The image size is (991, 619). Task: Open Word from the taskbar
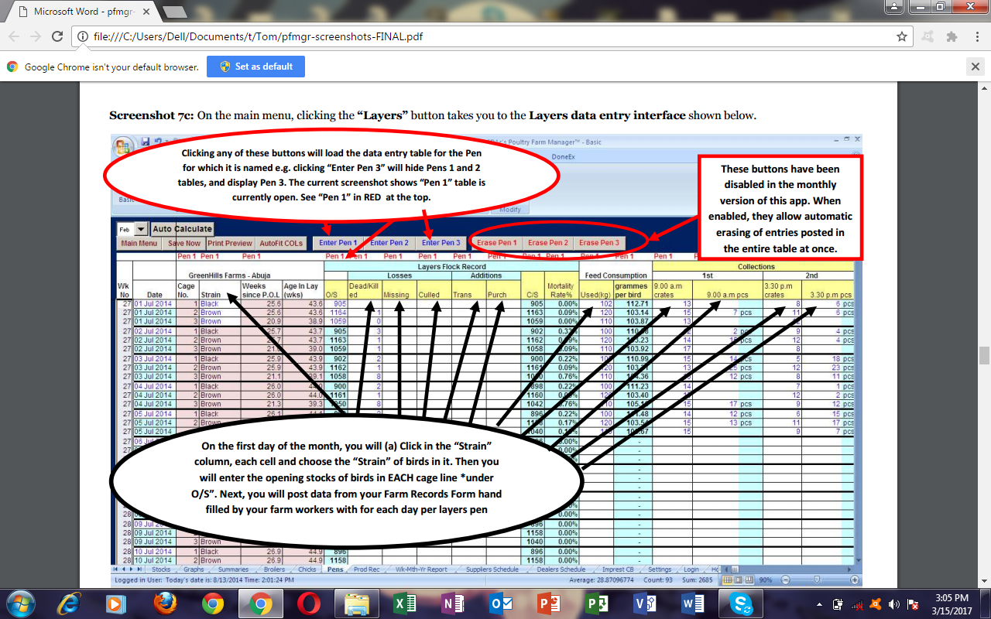click(x=691, y=604)
